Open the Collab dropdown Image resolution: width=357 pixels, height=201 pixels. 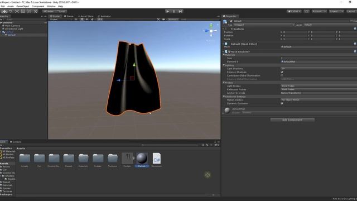pyautogui.click(x=294, y=11)
